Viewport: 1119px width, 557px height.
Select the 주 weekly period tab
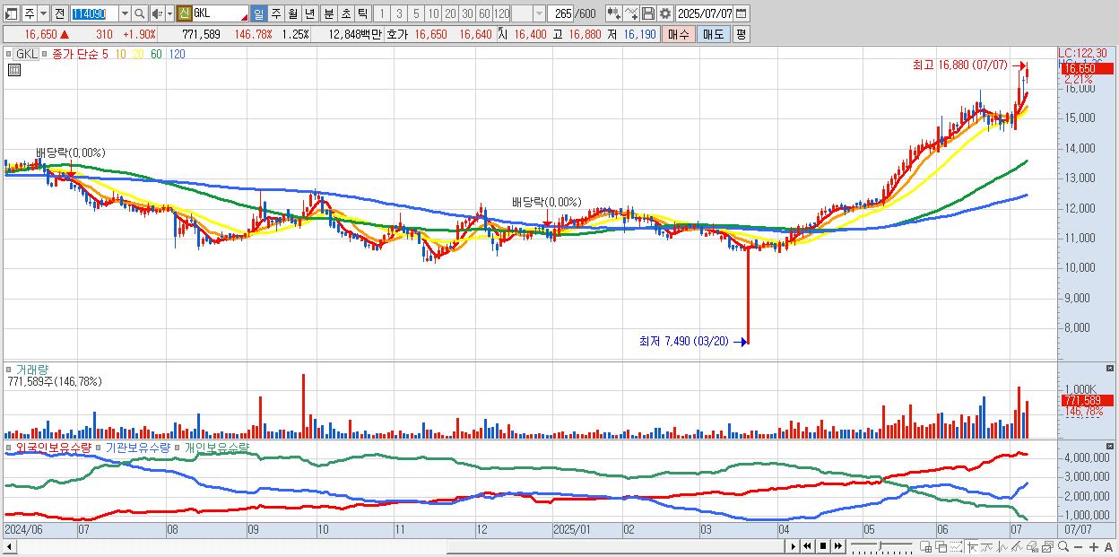pyautogui.click(x=276, y=13)
